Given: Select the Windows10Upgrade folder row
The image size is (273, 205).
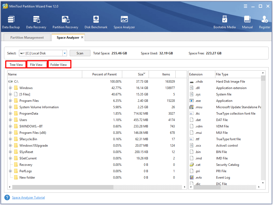Looking at the screenshot, I should click(x=97, y=146).
